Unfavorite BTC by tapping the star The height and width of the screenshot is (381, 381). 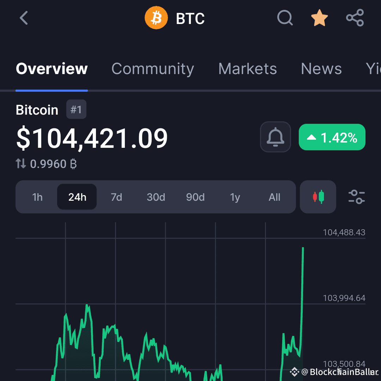click(x=319, y=18)
